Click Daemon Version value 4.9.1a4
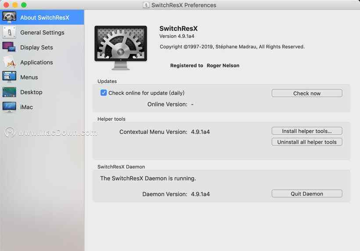Image resolution: width=360 pixels, height=251 pixels. (201, 194)
